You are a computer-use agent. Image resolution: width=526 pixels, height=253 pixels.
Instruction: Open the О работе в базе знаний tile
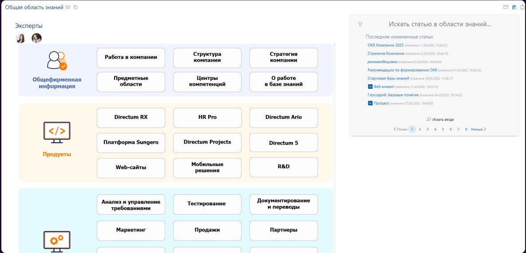tap(284, 82)
